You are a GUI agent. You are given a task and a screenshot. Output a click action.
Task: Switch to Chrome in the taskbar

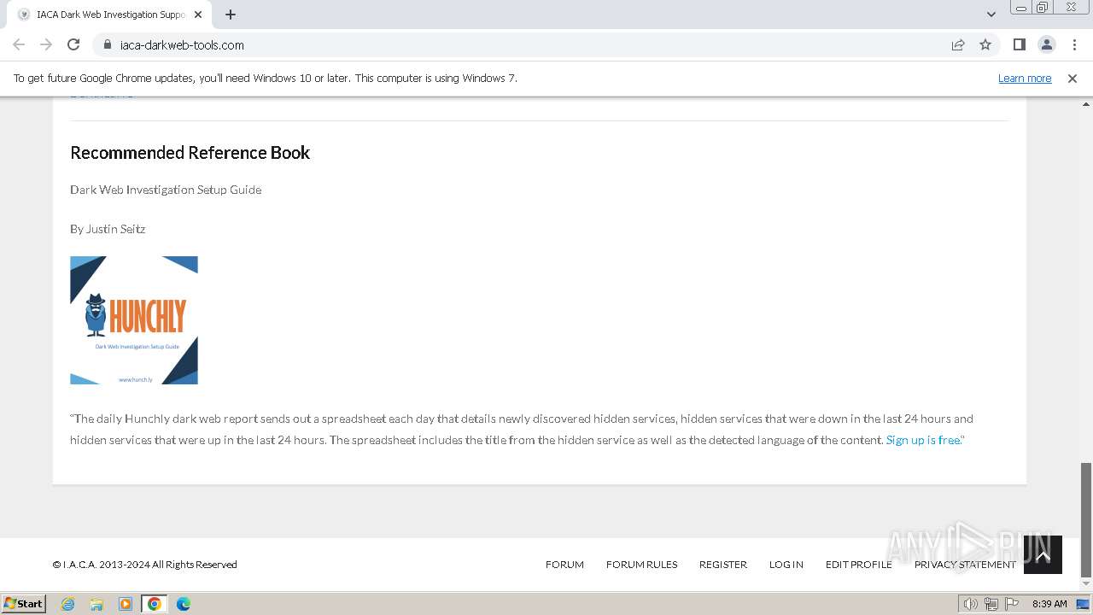point(155,604)
